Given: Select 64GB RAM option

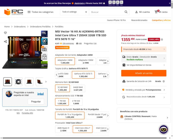Looking at the screenshot, I should (78, 89).
